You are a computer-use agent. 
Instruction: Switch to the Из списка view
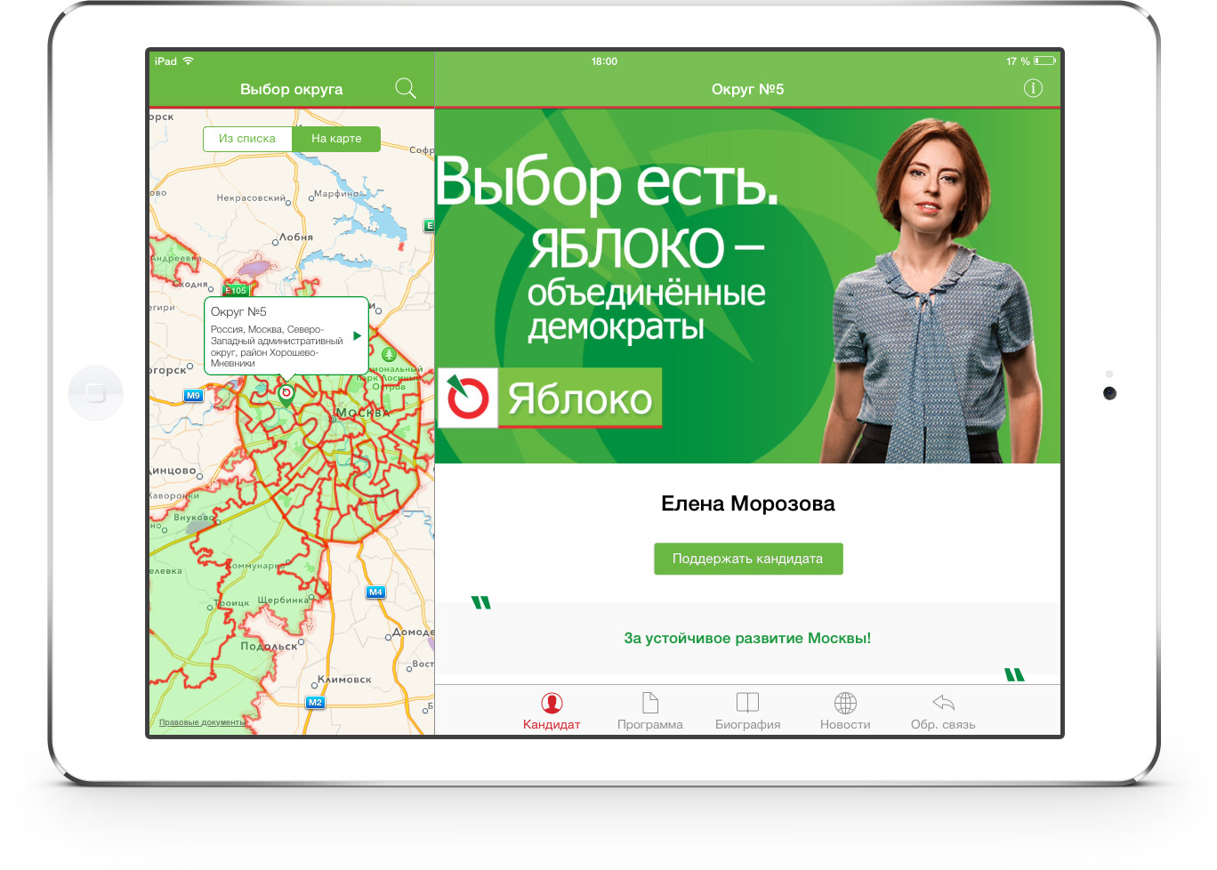247,139
